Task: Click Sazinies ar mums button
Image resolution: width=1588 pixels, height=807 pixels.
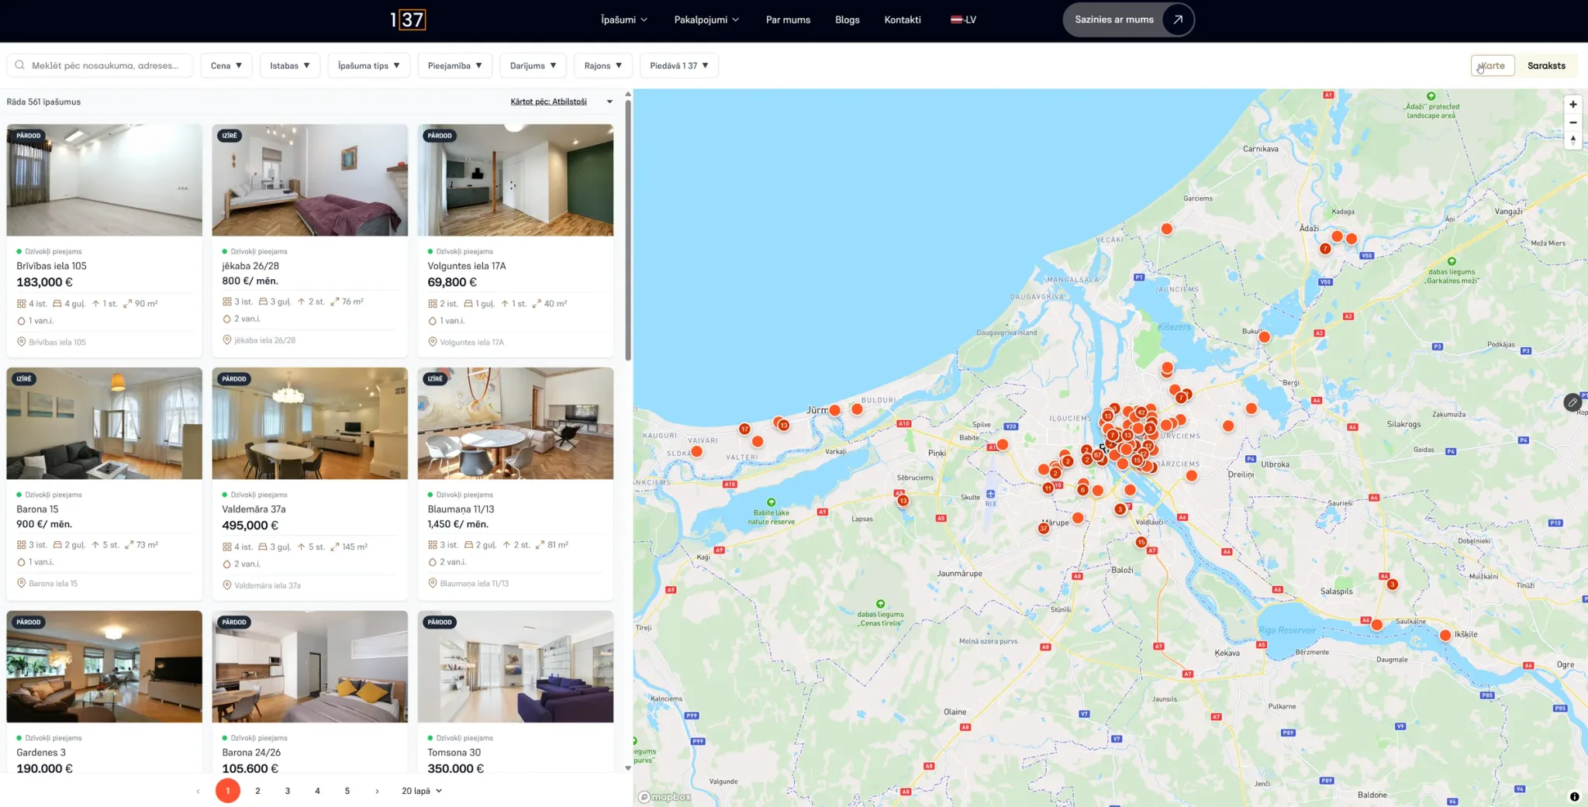Action: pos(1128,19)
